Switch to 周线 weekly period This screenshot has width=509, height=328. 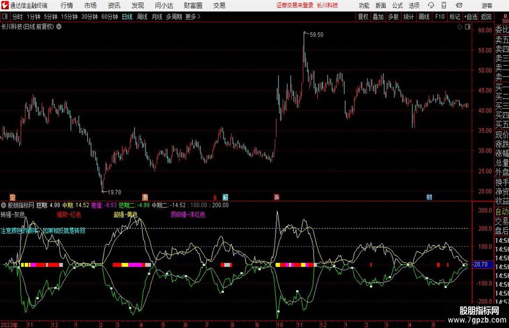[142, 17]
